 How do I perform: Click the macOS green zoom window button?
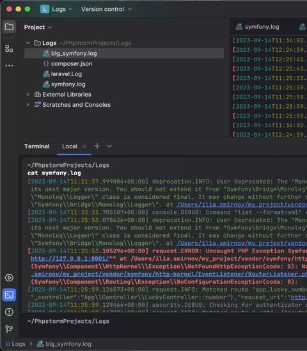point(28,9)
